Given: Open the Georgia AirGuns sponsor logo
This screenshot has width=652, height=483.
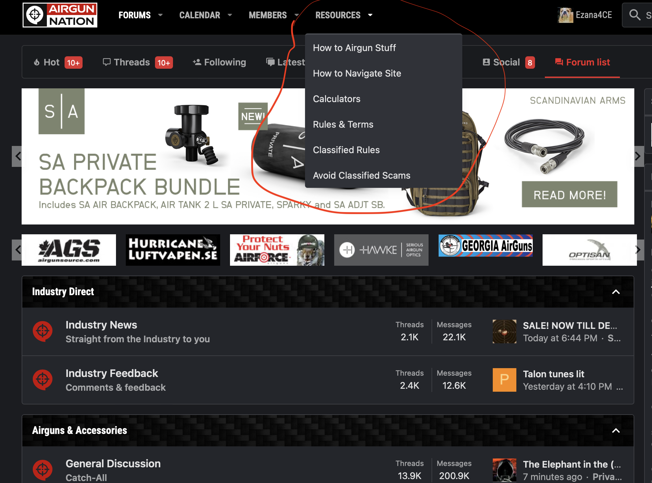Looking at the screenshot, I should [x=486, y=246].
